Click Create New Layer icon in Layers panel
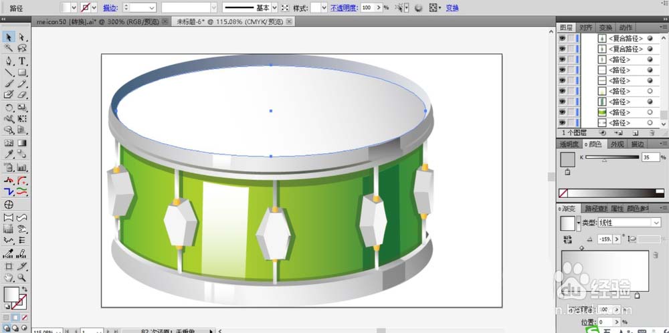 click(636, 133)
